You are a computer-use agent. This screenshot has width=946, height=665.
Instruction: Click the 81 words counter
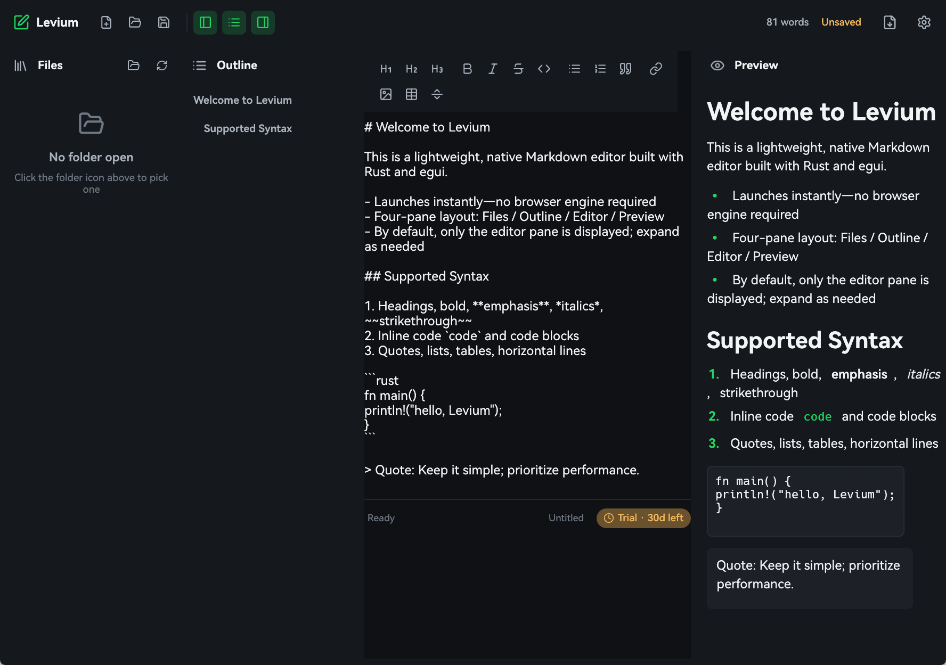point(787,22)
